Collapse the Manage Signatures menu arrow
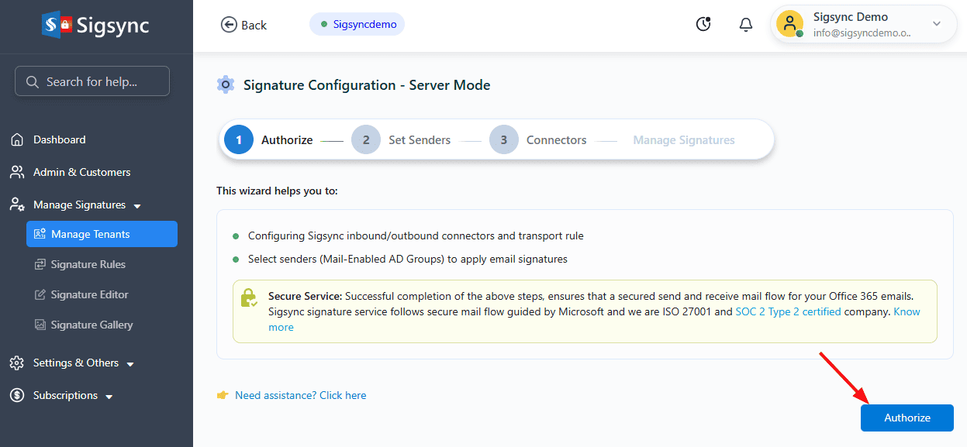 point(137,206)
